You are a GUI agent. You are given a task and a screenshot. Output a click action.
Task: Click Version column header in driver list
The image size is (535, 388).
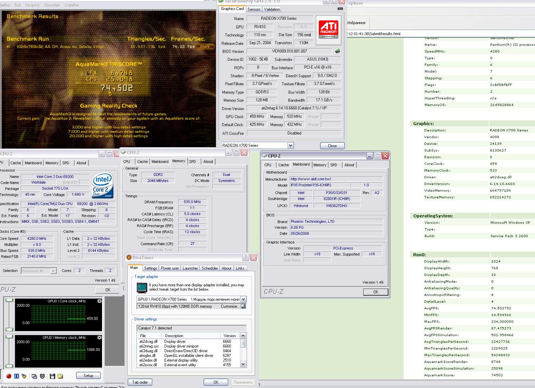click(x=230, y=335)
